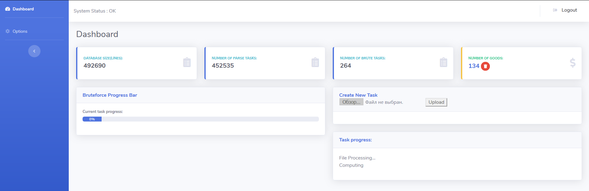Click the Logout arrow icon
Screen dimensions: 589x191
click(x=555, y=10)
